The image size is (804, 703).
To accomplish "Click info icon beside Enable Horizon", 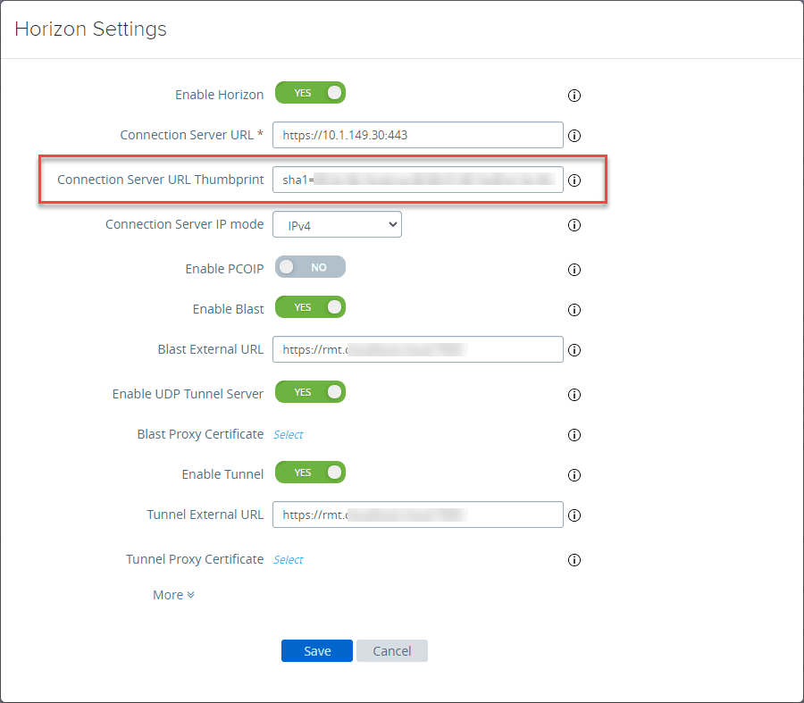I will point(574,96).
